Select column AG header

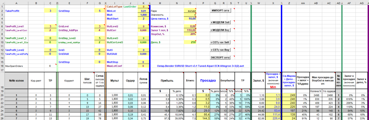coord(362,3)
